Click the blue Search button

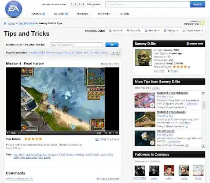(198, 4)
